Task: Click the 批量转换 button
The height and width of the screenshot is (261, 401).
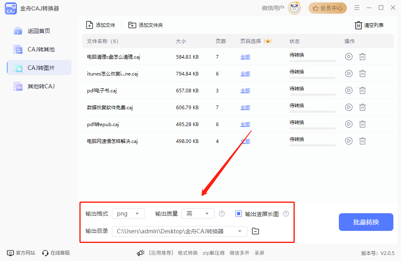Action: (366, 222)
